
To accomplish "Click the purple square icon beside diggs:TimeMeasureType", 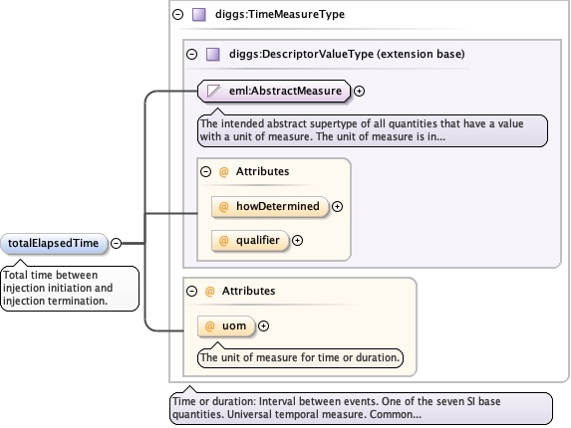I will tap(199, 15).
